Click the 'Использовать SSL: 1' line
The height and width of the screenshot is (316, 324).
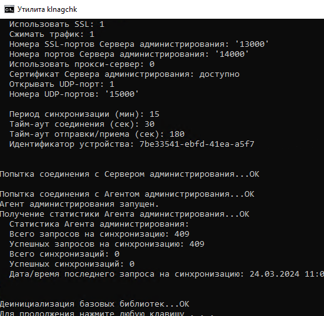coord(57,24)
